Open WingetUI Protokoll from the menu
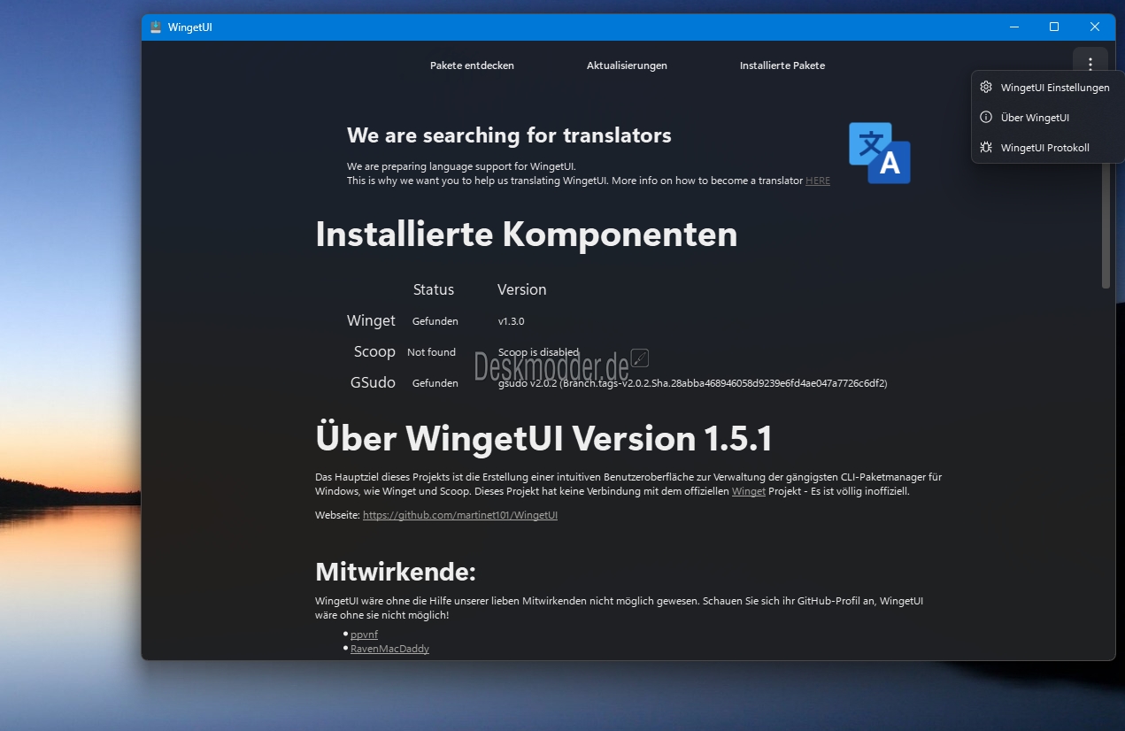Screen dimensions: 1125x731 click(x=1044, y=148)
